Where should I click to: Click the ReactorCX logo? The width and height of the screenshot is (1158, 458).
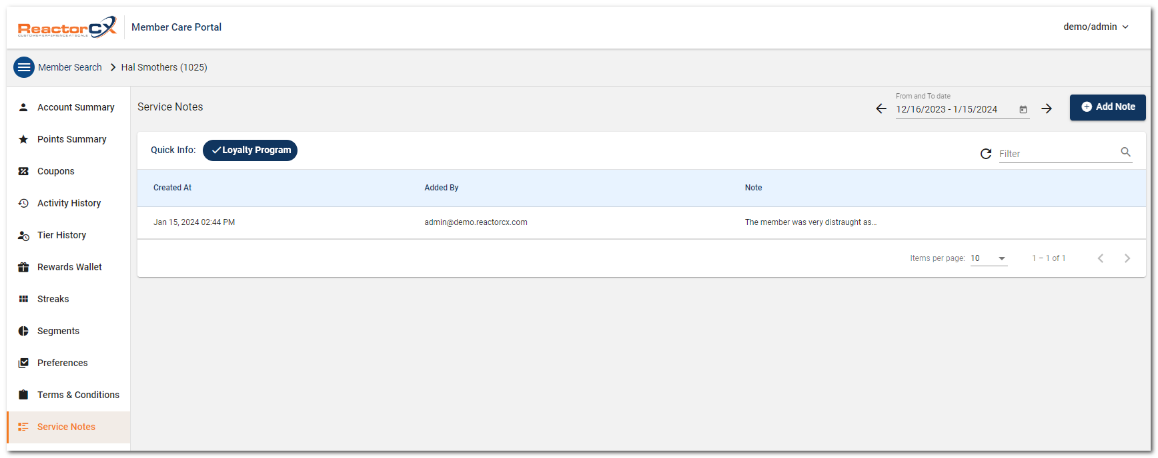(x=67, y=27)
